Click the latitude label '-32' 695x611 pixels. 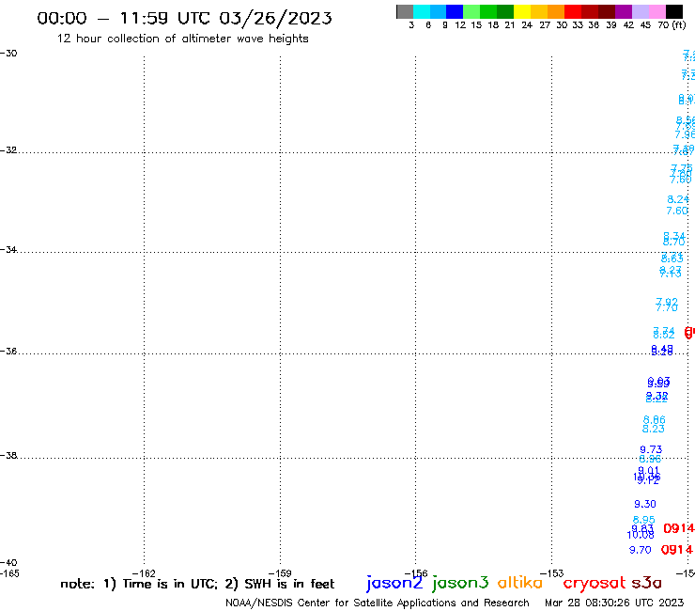[x=8, y=150]
